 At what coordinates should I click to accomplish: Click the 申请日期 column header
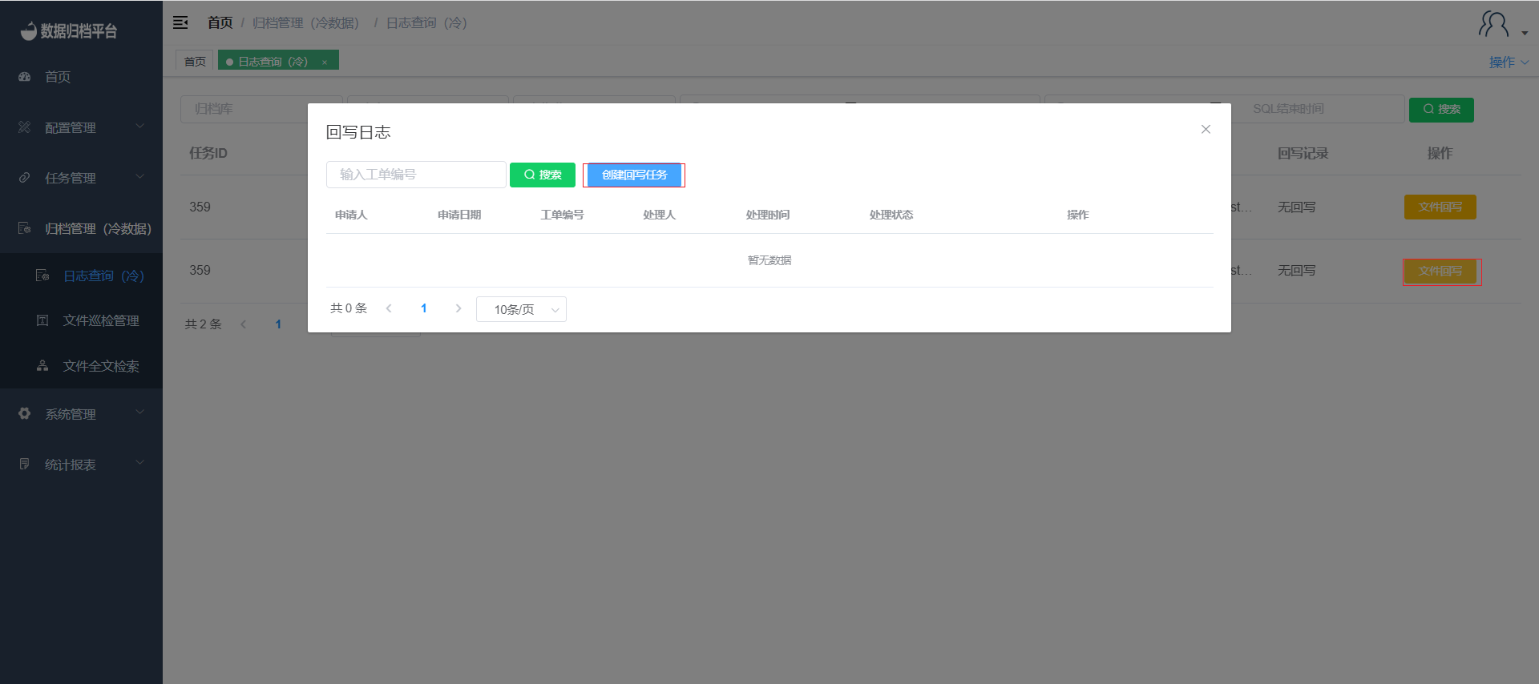click(x=459, y=215)
